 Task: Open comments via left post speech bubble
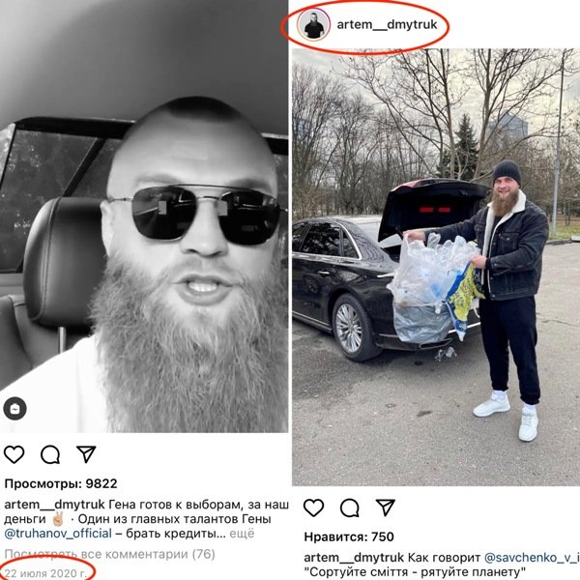pyautogui.click(x=50, y=454)
